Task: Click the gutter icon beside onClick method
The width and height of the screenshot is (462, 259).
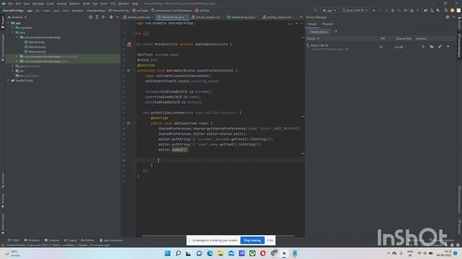Action: (128, 123)
